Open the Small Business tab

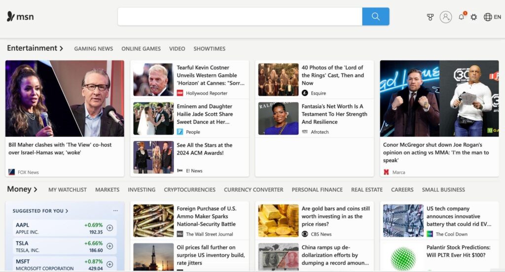[443, 190]
